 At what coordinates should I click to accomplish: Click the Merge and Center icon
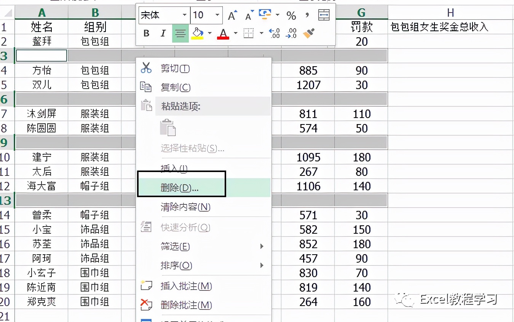click(324, 15)
